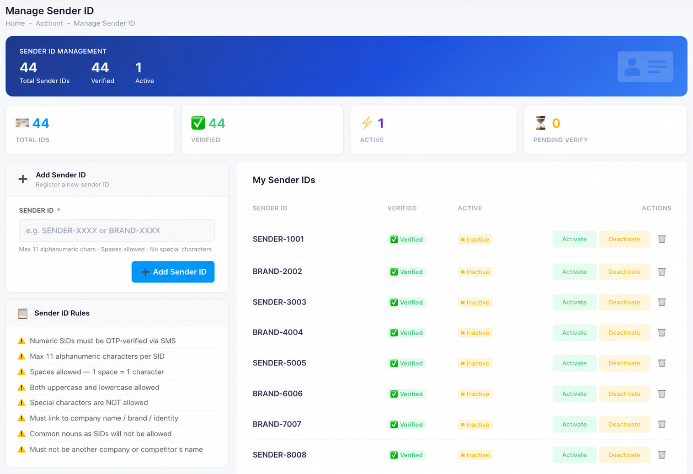Screen dimensions: 693x474
Task: Click the plus icon beside Add Sender ID heading
Action: click(x=23, y=179)
